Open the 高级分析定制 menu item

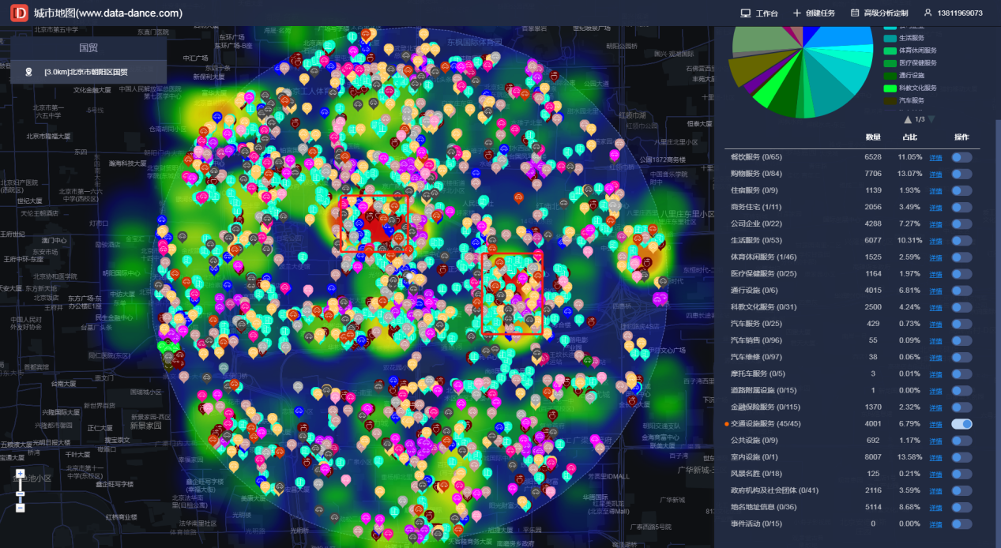886,13
